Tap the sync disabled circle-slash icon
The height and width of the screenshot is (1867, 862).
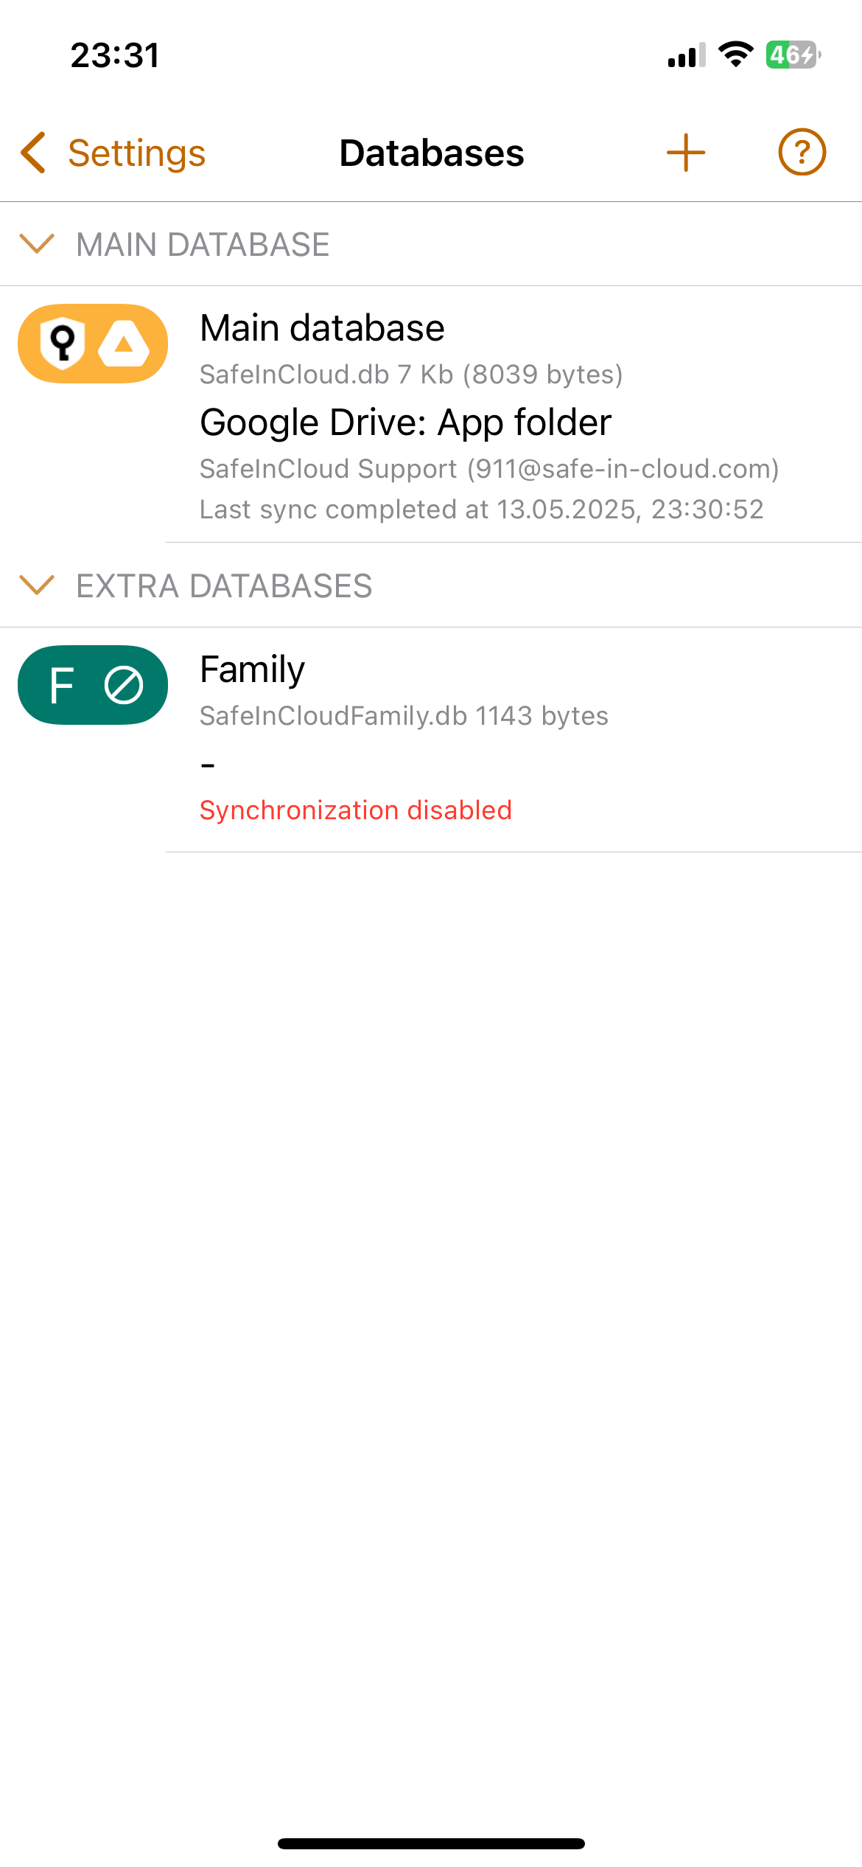point(124,685)
